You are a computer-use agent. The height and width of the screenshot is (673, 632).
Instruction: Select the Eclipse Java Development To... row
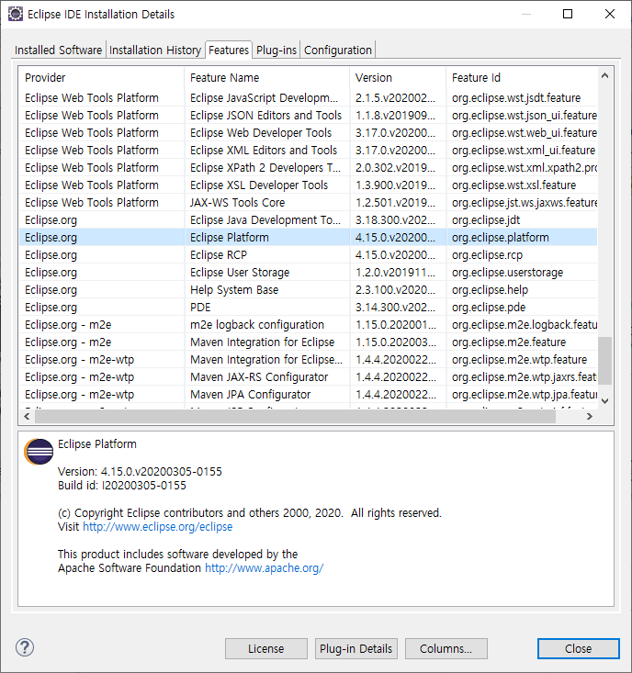tap(308, 219)
